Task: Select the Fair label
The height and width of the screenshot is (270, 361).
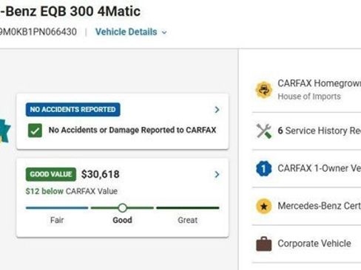Action: (x=57, y=220)
